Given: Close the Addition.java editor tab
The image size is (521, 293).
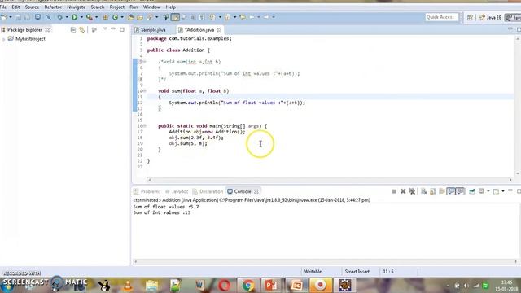Looking at the screenshot, I should pos(219,30).
